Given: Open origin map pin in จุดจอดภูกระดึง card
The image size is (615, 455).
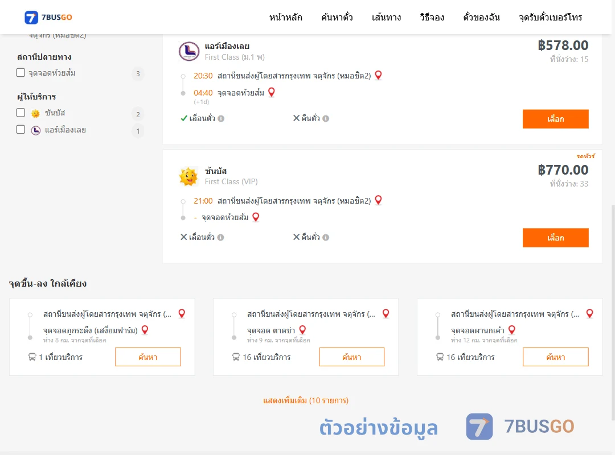Looking at the screenshot, I should [x=182, y=313].
